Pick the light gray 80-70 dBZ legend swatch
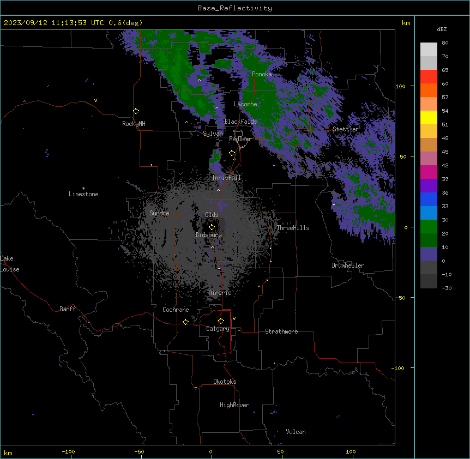 429,49
